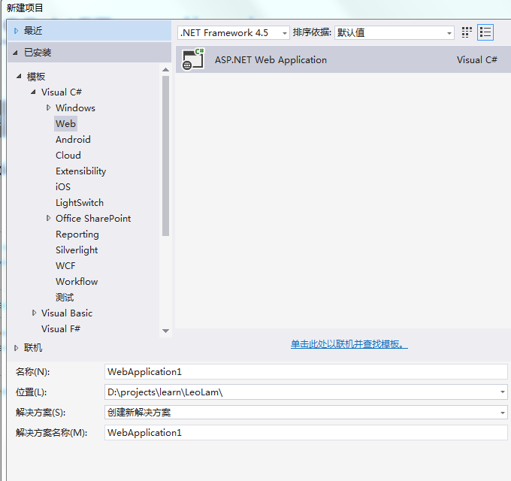Image resolution: width=511 pixels, height=481 pixels.
Task: Select the WCF category
Action: pyautogui.click(x=65, y=265)
